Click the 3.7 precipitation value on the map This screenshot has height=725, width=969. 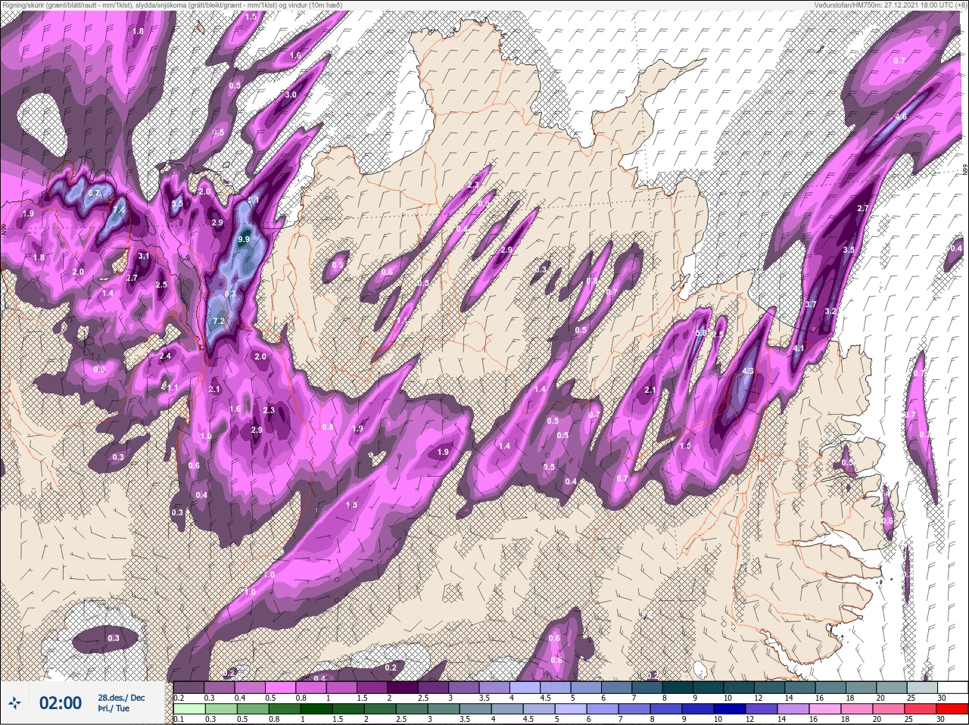(x=810, y=304)
